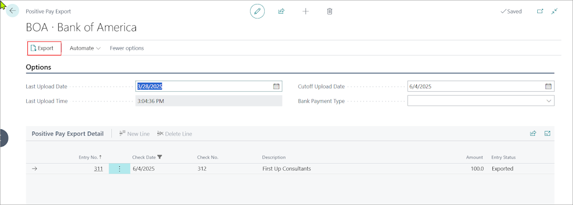Click the Entry Status column header

coord(504,157)
